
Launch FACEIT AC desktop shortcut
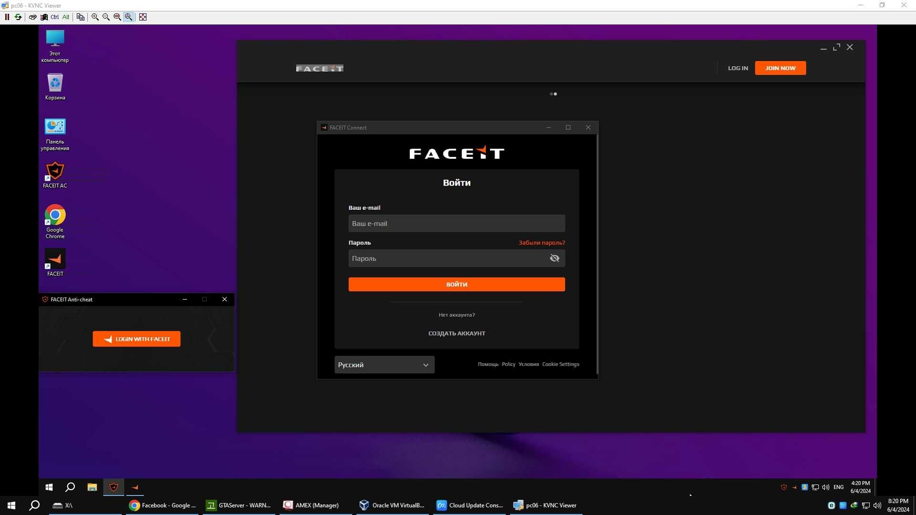click(55, 175)
